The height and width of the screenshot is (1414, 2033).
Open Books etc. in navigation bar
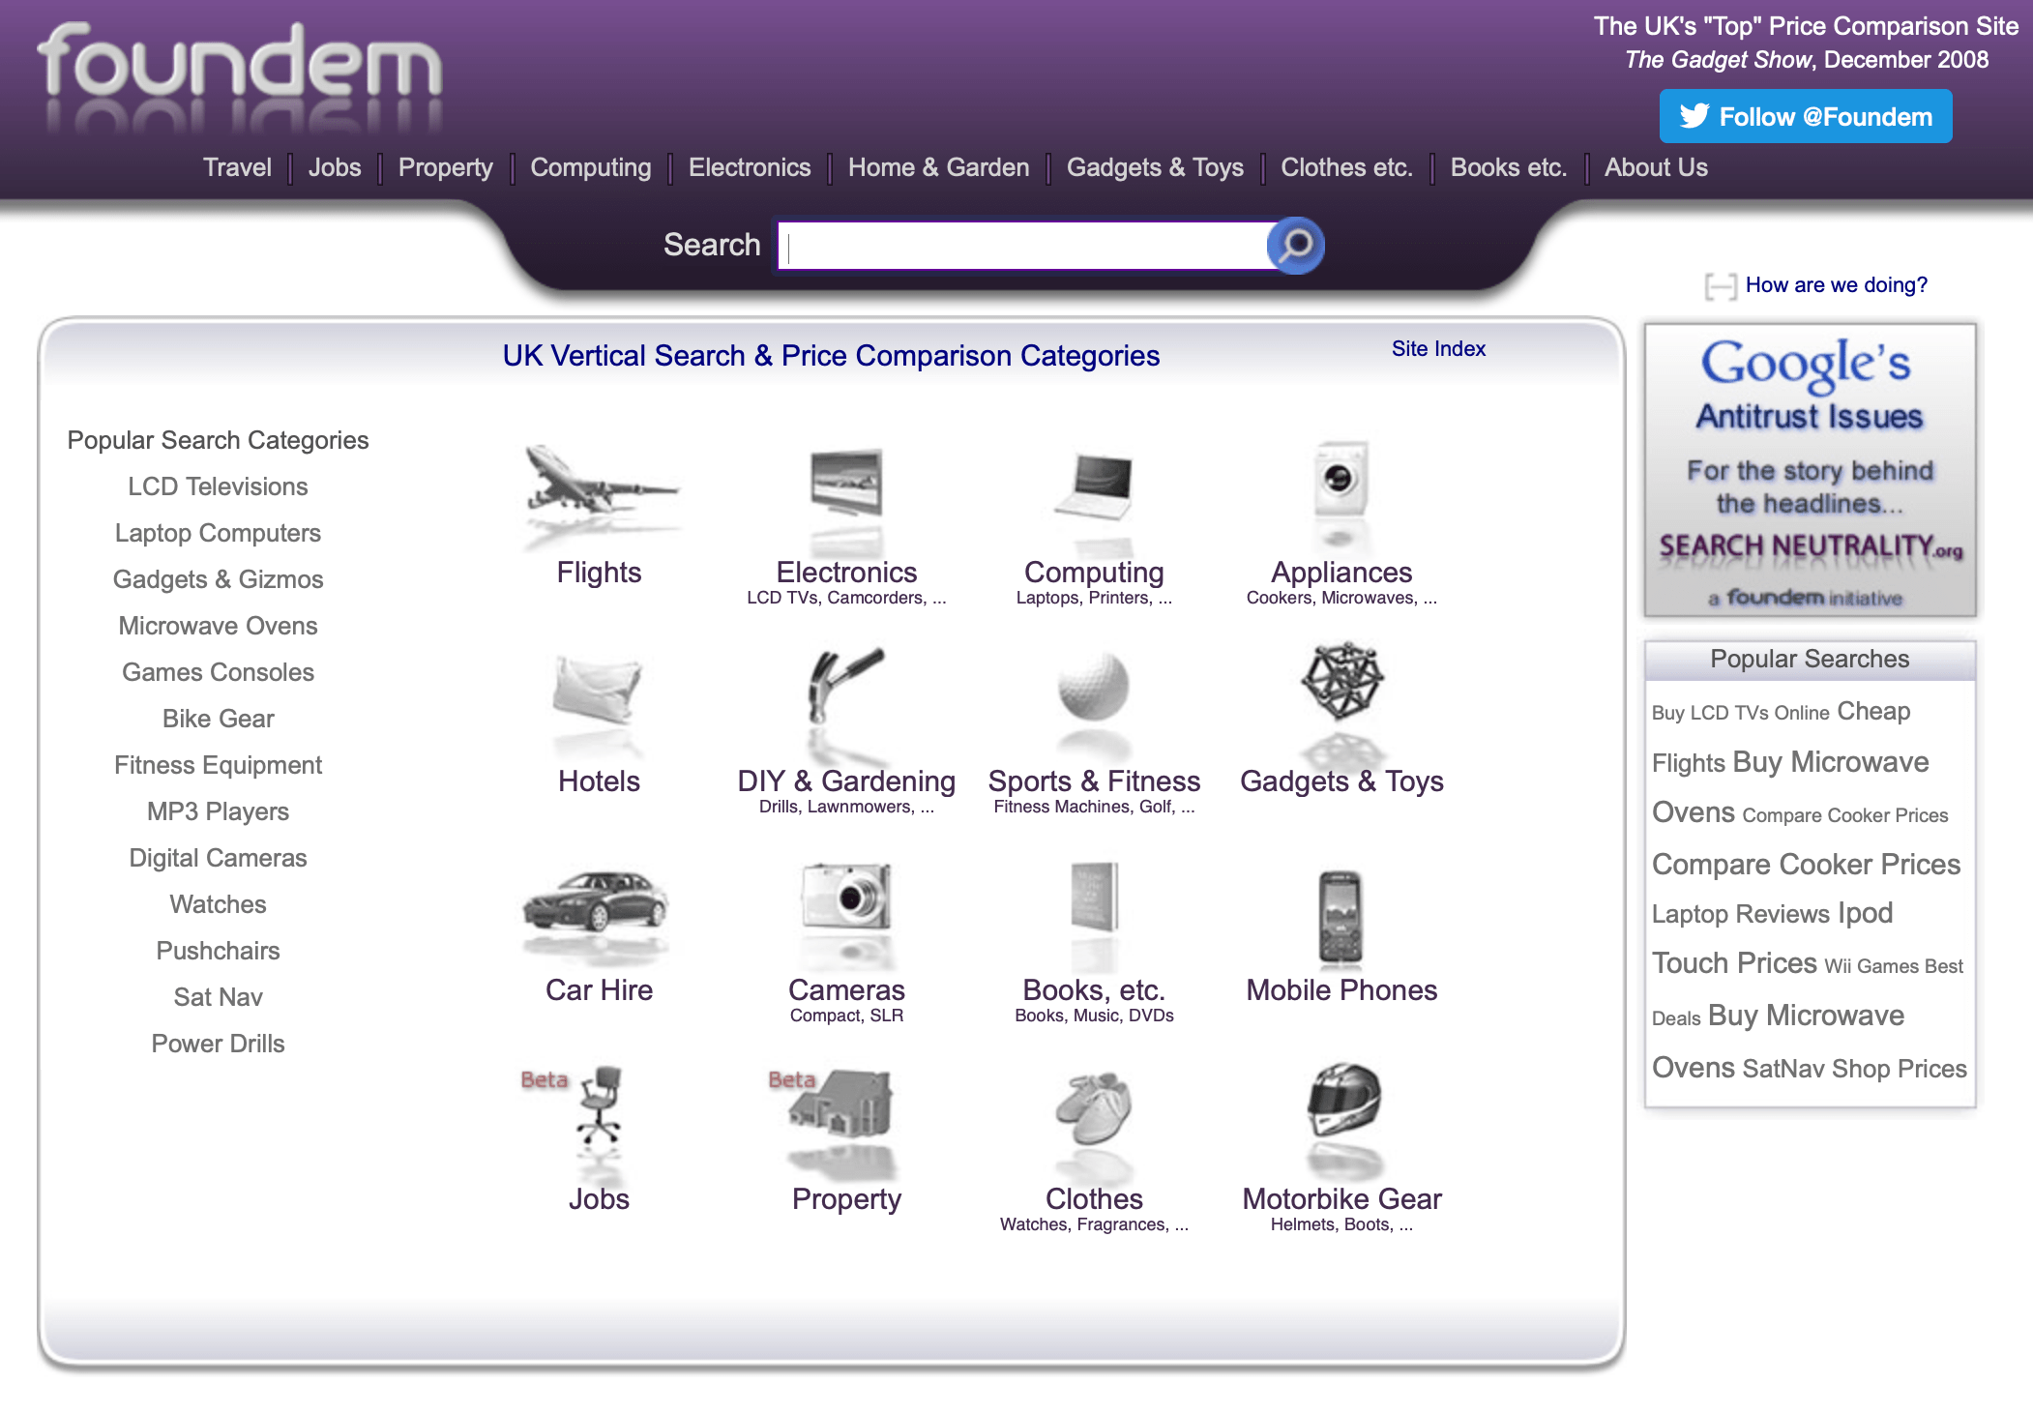(x=1509, y=167)
